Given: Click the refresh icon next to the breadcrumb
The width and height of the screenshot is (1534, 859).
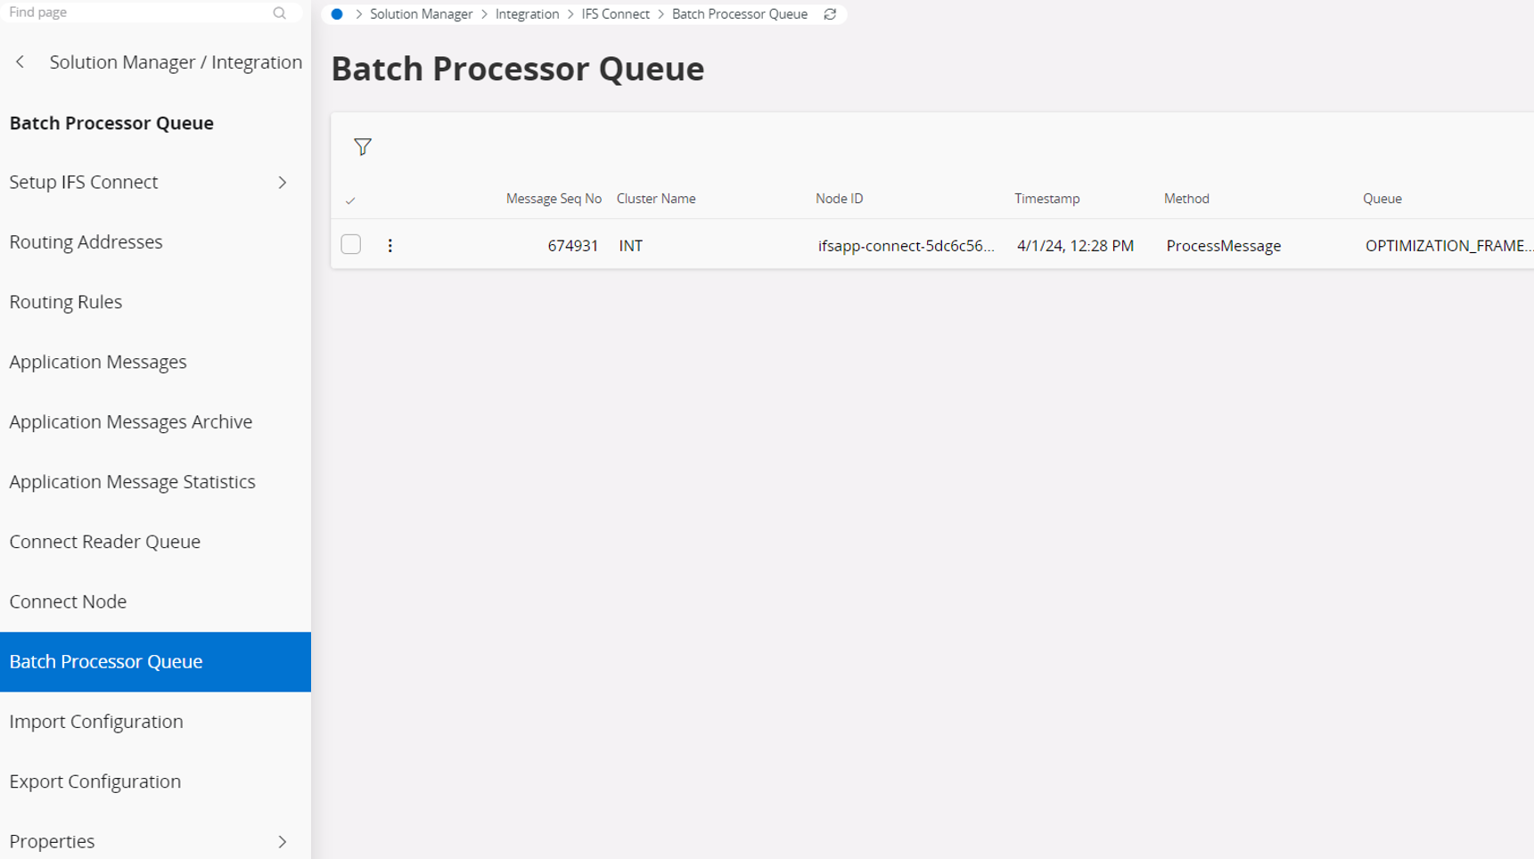Looking at the screenshot, I should click(x=830, y=14).
